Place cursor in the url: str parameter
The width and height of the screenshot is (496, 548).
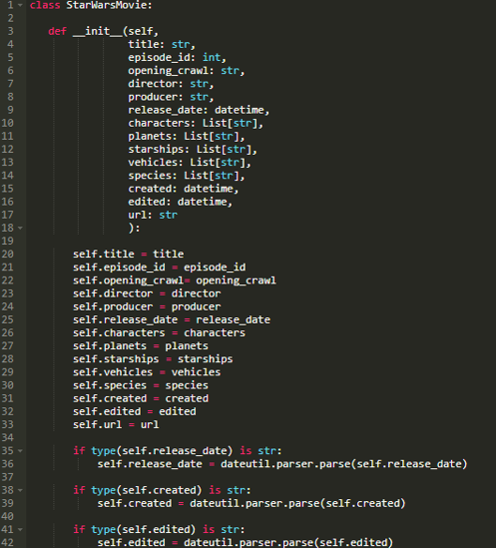coord(153,215)
